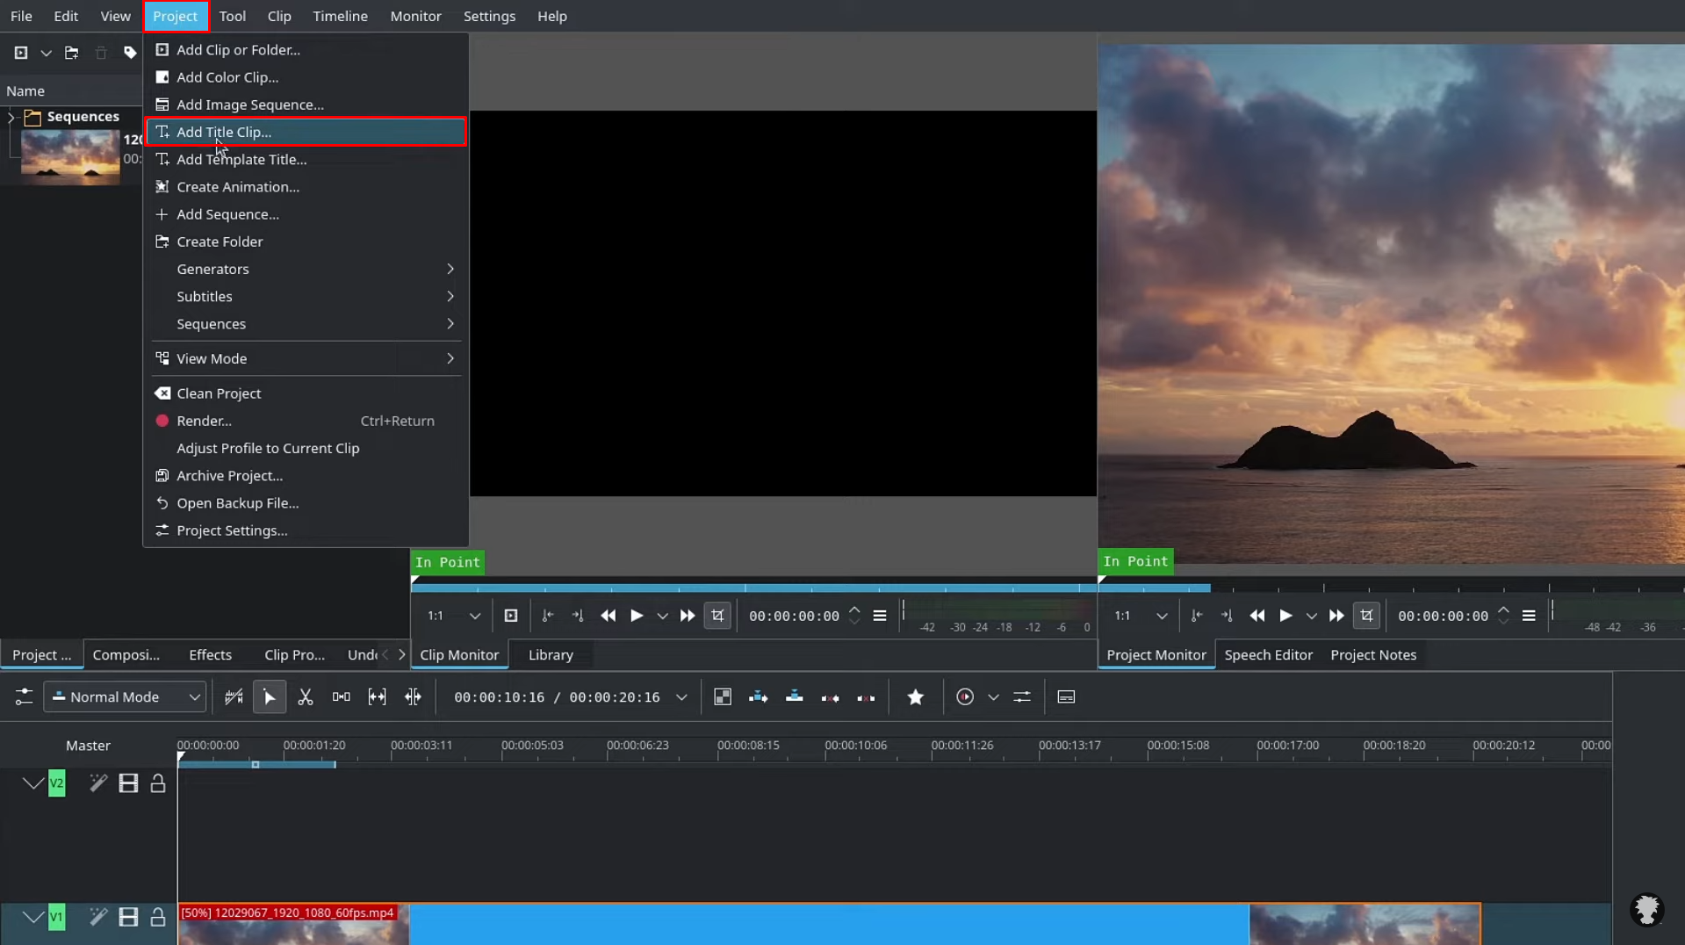This screenshot has height=945, width=1685.
Task: Choose Add Color Clip from the menu
Action: coord(227,77)
